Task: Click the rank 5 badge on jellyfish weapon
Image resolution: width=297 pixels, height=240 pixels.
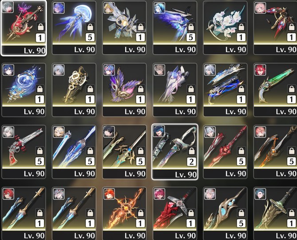Action: [90, 37]
